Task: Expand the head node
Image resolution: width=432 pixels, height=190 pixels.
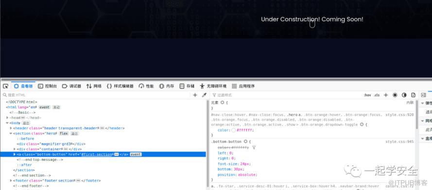Action: coord(7,118)
